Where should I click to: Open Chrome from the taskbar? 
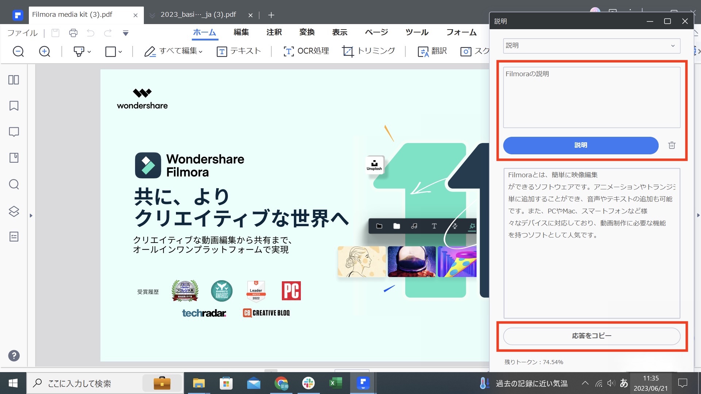281,383
